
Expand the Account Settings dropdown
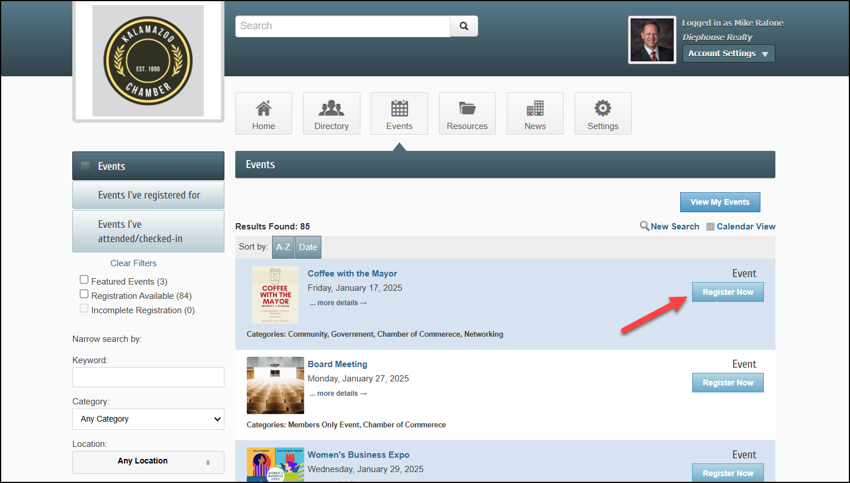pos(728,53)
